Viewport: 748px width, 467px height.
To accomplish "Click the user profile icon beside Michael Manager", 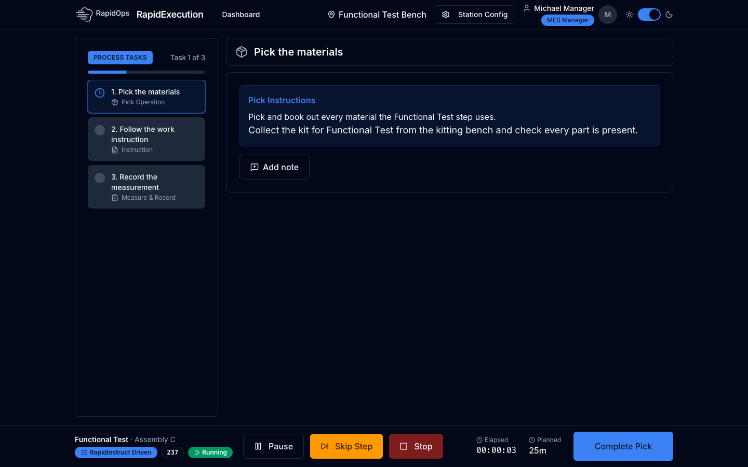I will [527, 8].
